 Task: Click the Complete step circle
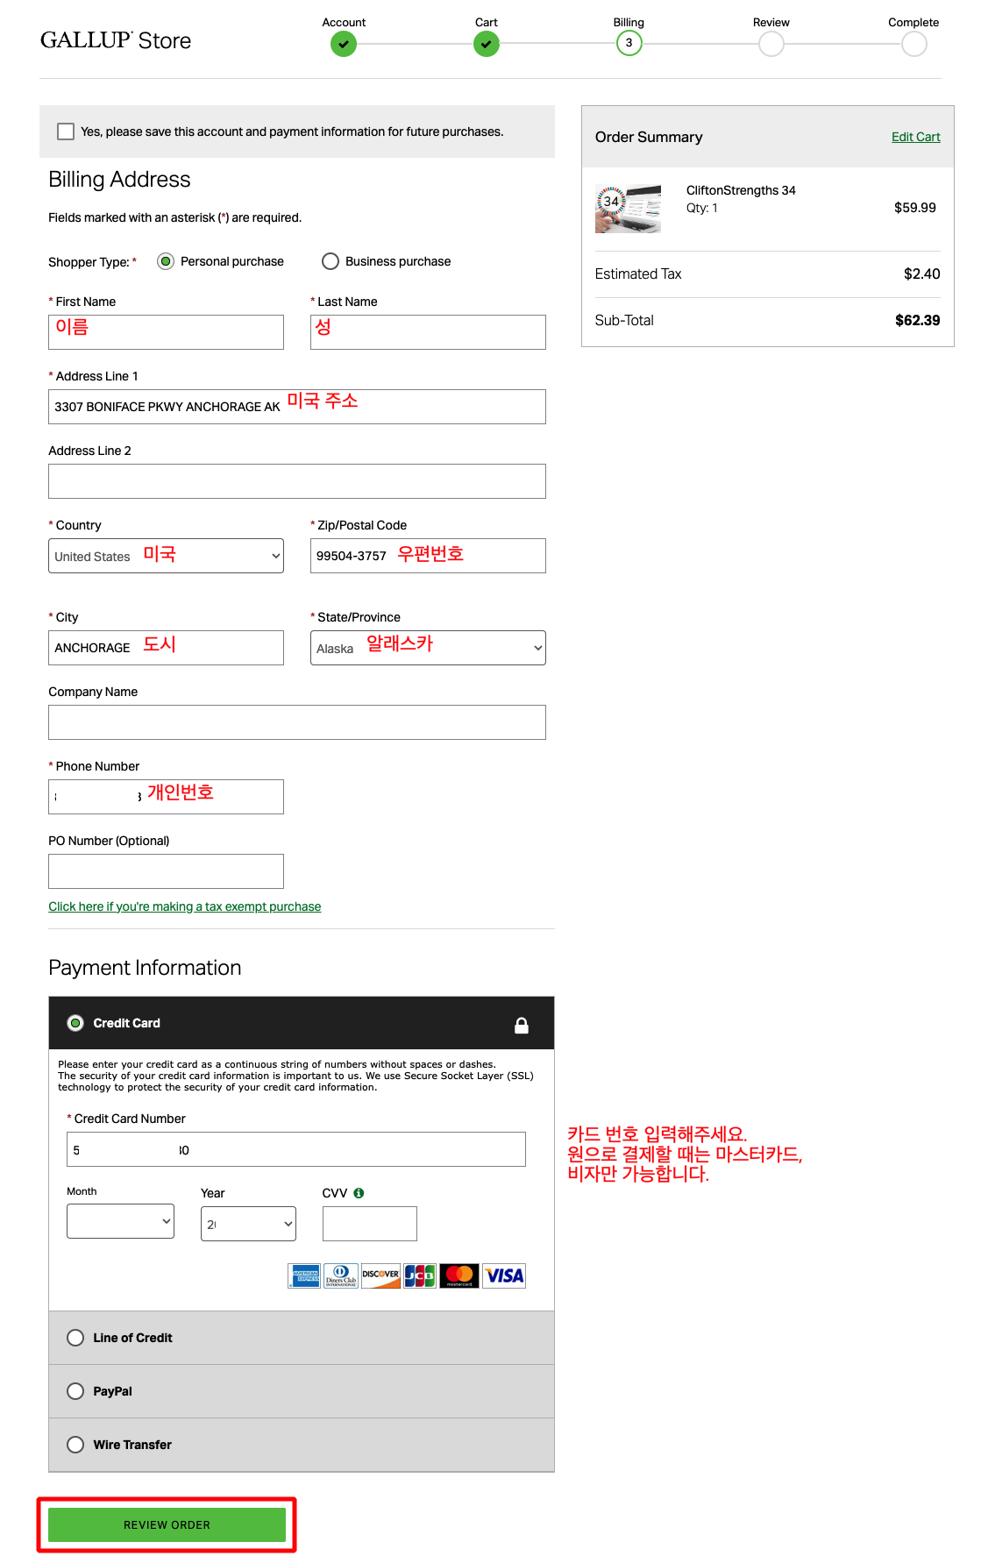pos(914,44)
